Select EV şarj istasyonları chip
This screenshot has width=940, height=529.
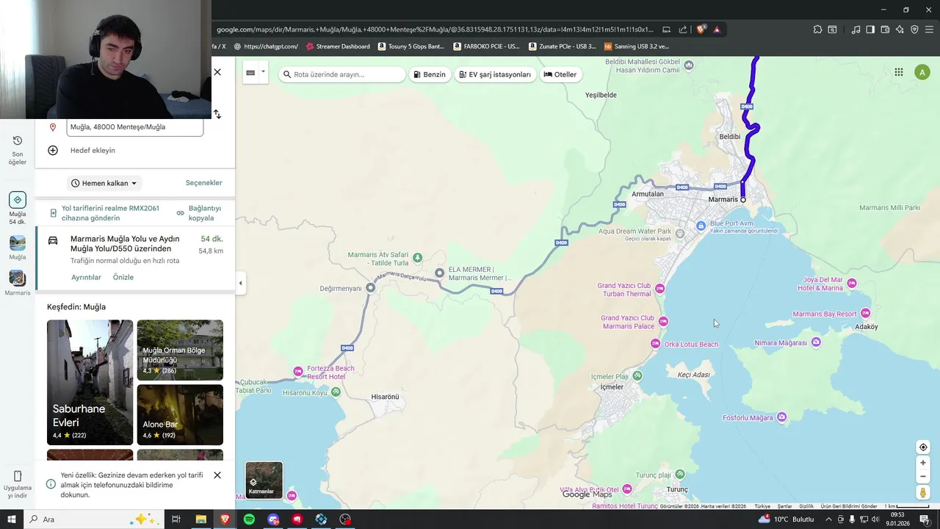496,74
